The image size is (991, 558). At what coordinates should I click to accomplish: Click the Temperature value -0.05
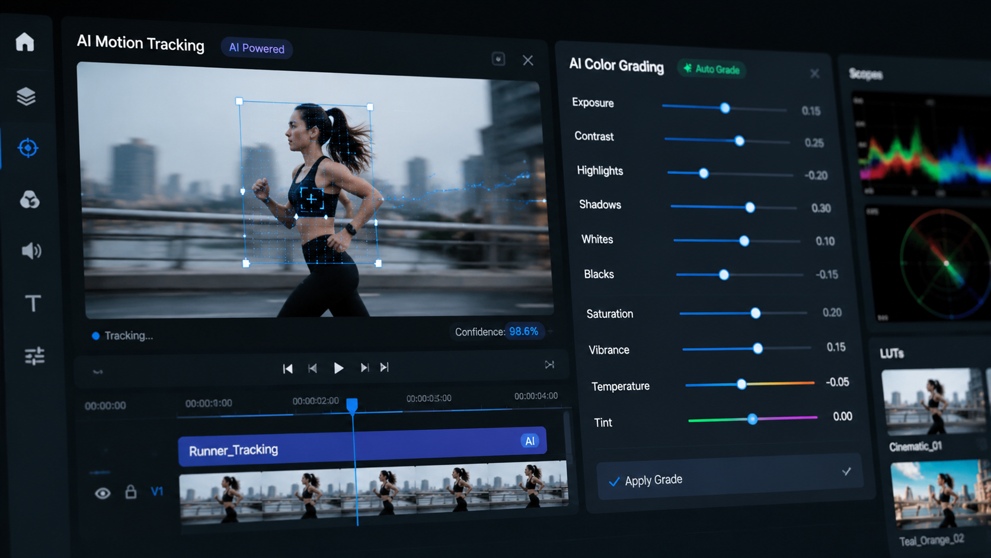(x=837, y=382)
